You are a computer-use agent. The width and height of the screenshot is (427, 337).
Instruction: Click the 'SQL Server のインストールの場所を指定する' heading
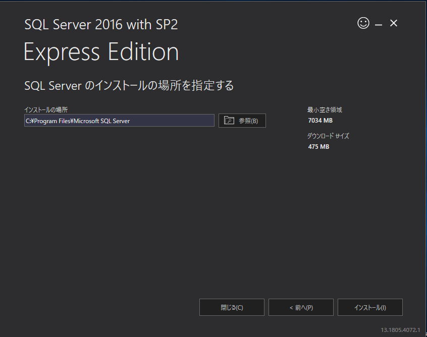(x=129, y=85)
